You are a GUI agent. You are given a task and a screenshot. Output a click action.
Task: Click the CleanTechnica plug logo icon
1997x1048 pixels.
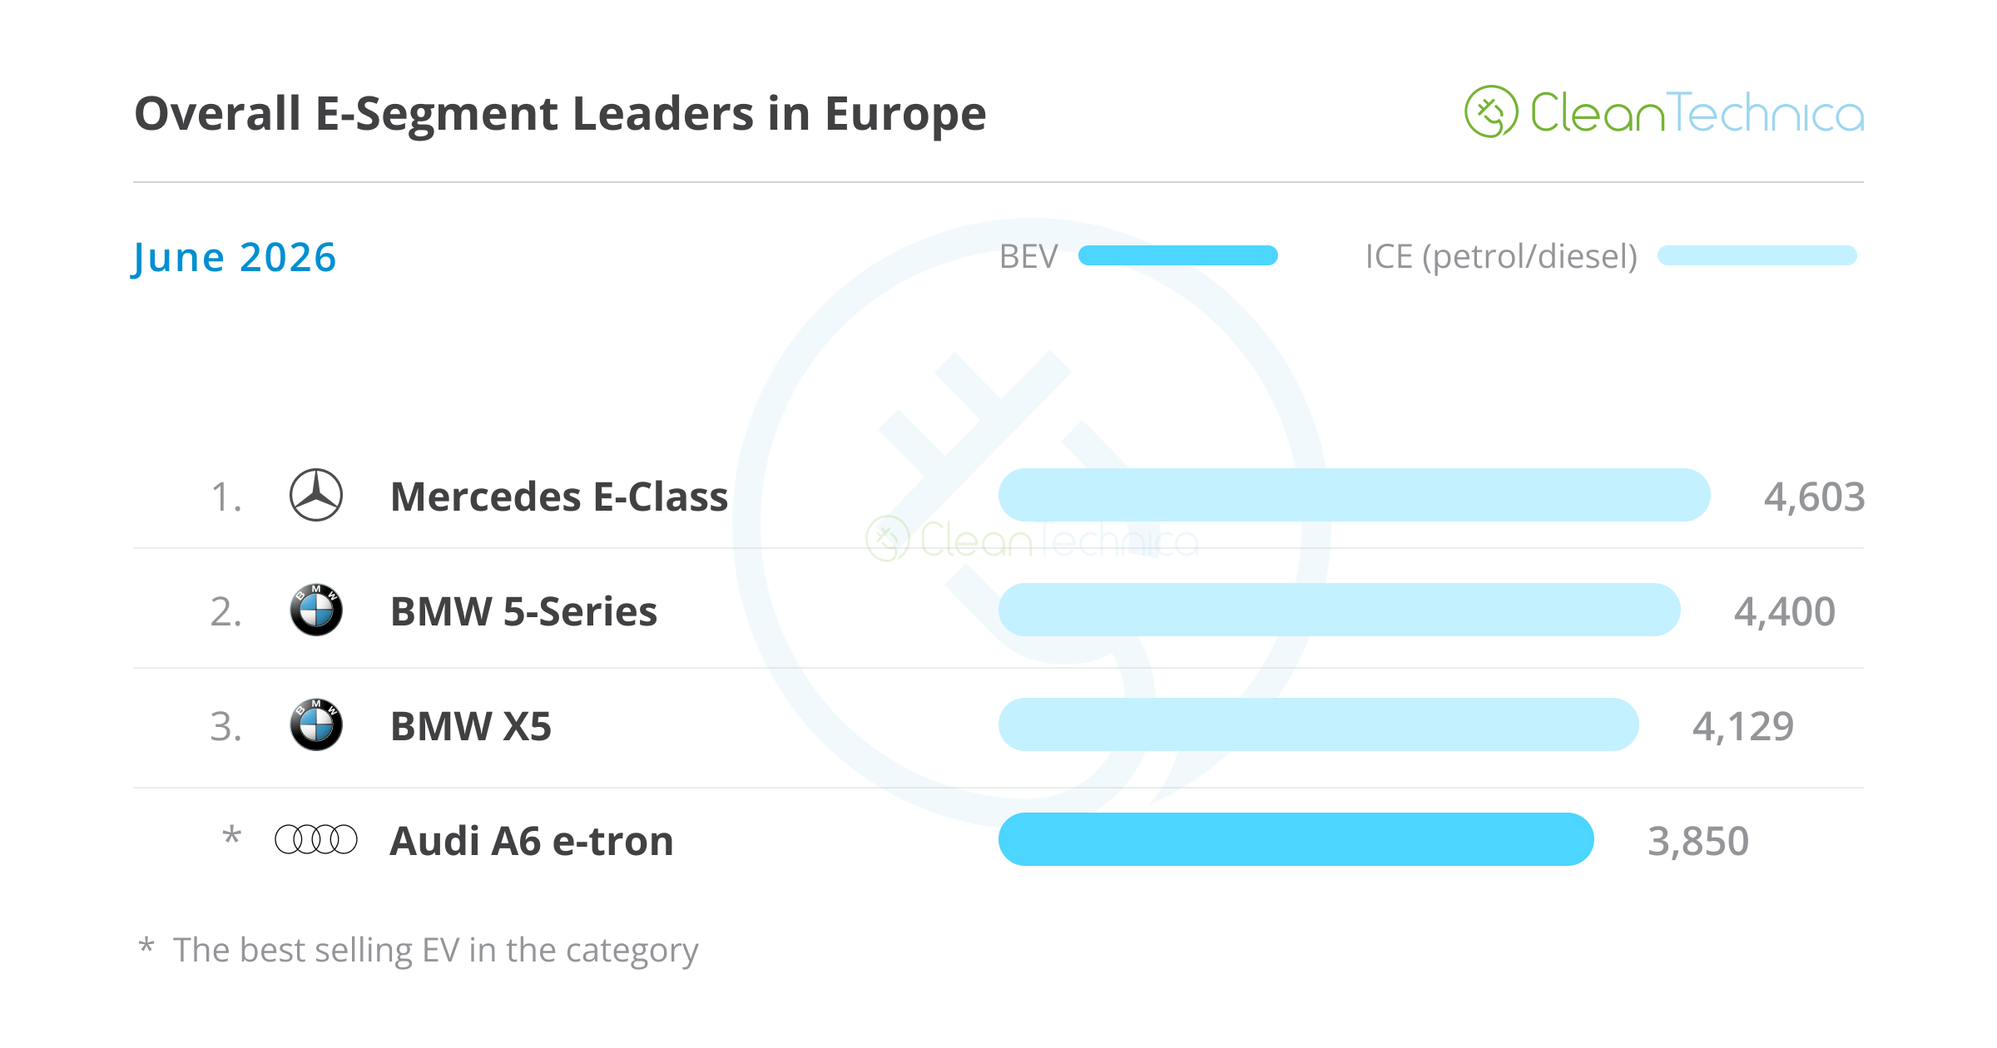point(1491,111)
